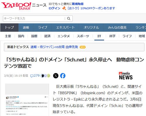Screen dimensions: 146x116
Task: Click the ニュース text beside logo
Action: [x=39, y=5]
